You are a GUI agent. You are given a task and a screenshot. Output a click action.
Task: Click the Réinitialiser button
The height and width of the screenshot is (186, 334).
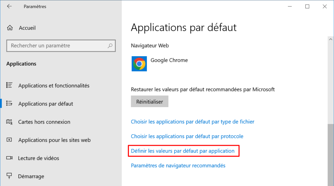[149, 102]
